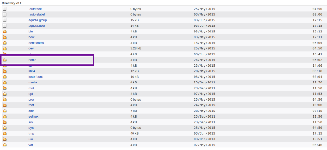Open the aquota.group file link
This screenshot has width=327, height=150.
pos(38,20)
